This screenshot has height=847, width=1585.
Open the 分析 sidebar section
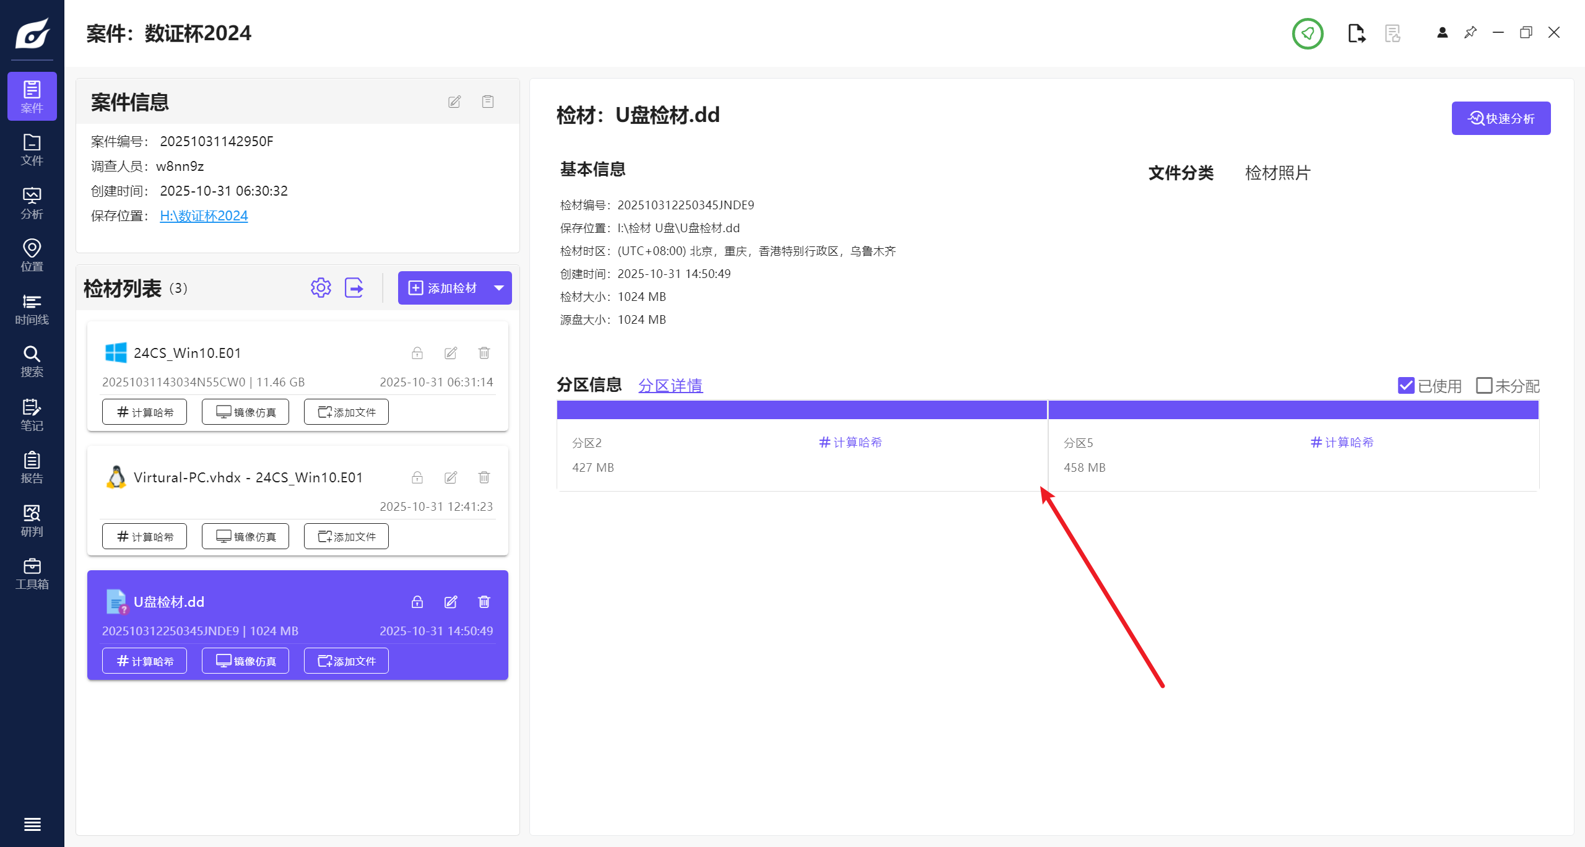point(32,203)
